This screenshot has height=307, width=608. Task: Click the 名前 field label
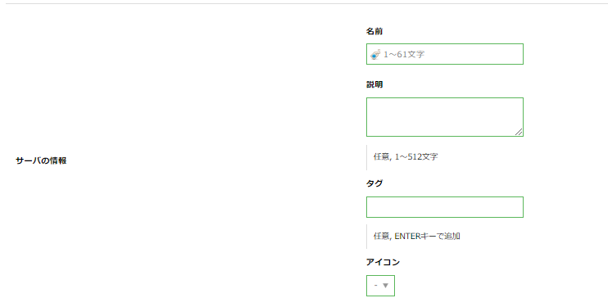coord(374,31)
